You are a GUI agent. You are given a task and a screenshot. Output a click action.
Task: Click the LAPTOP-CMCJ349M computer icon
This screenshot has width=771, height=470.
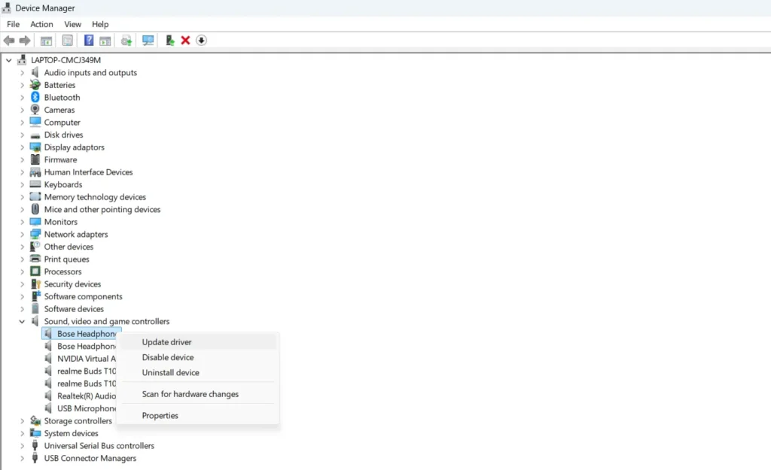pos(22,60)
